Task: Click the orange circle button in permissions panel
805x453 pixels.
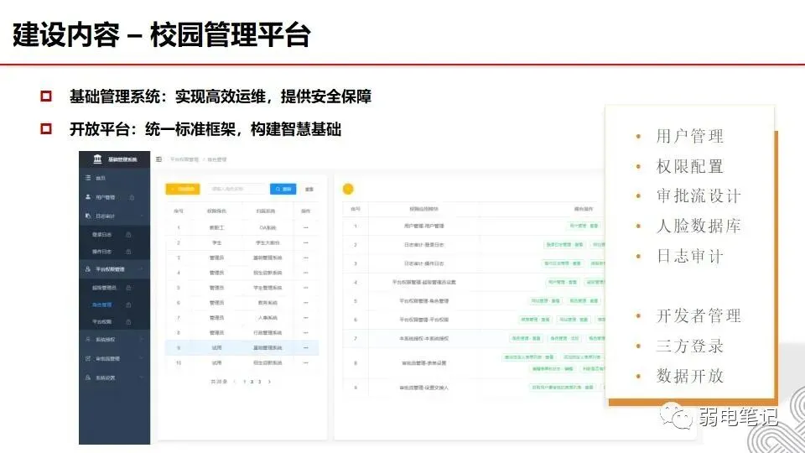Action: 348,189
